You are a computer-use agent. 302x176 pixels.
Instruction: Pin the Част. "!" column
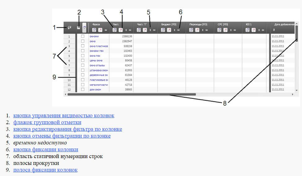coord(154,30)
